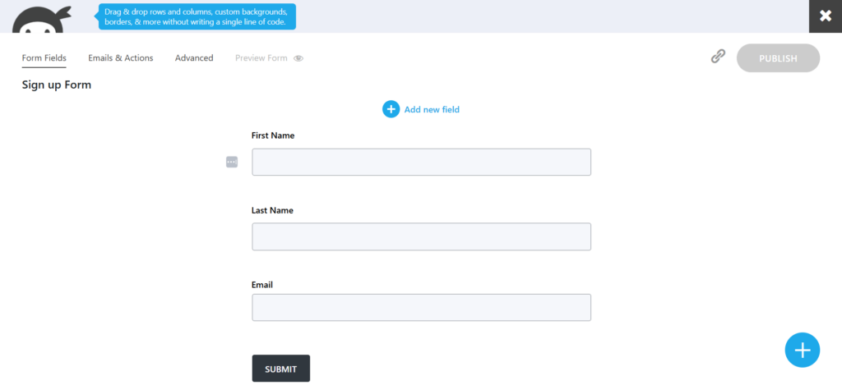Click the plus icon beside Add new field

[391, 109]
